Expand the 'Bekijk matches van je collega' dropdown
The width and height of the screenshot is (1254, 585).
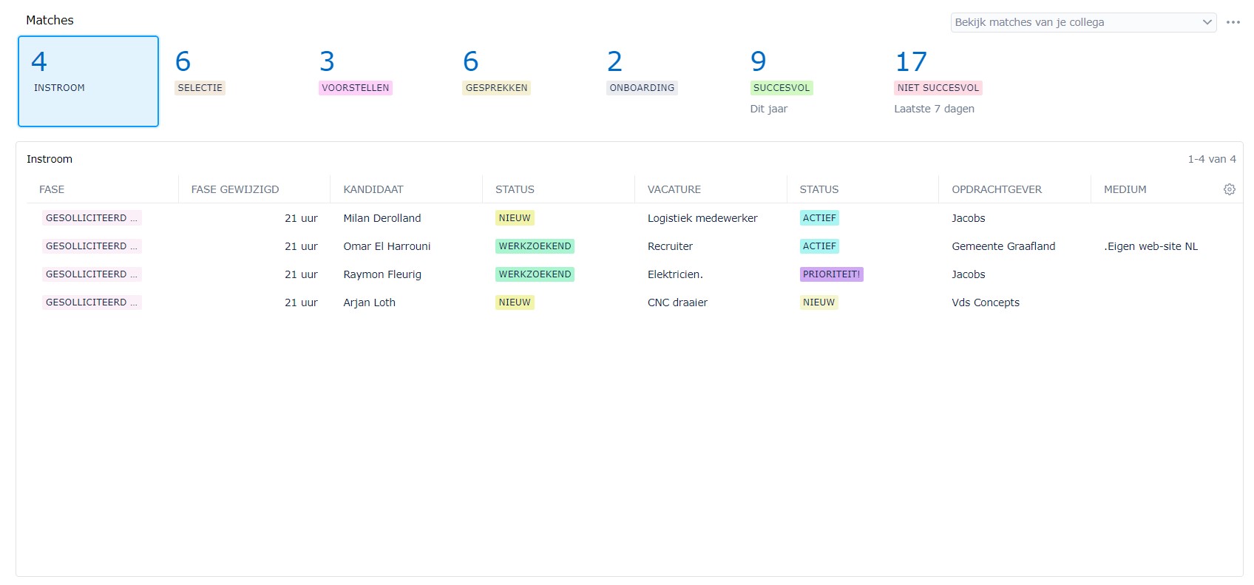(x=1082, y=22)
